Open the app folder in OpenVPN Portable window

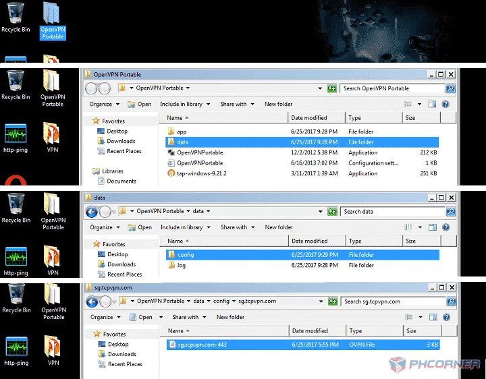click(302, 132)
